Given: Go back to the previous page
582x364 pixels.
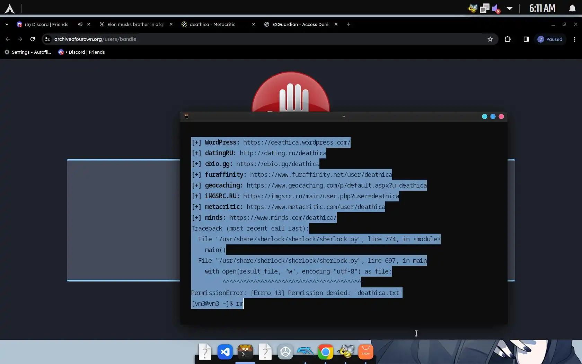Looking at the screenshot, I should pos(8,39).
